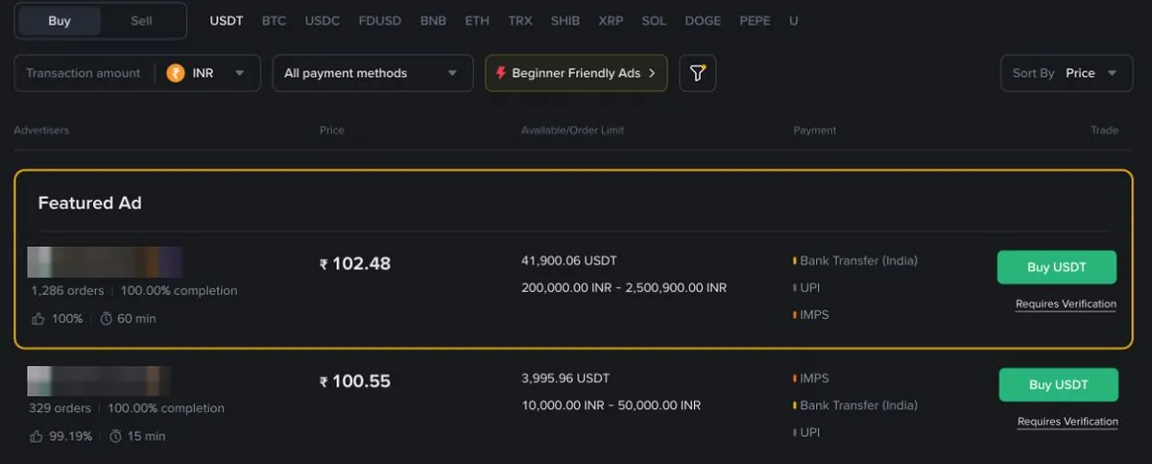Screen dimensions: 1152x464
Task: Click the lightning icon on Beginner Friendly Ads
Action: [502, 73]
